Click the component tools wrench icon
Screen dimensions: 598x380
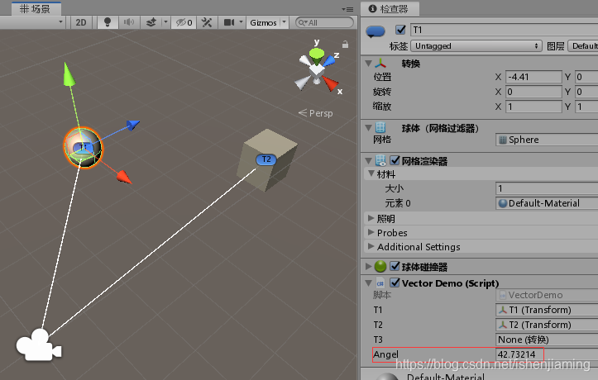(x=207, y=22)
